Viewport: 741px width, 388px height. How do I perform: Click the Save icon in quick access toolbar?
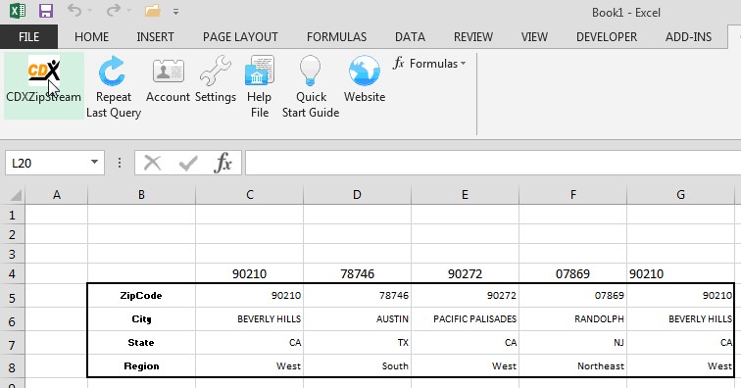click(x=46, y=11)
